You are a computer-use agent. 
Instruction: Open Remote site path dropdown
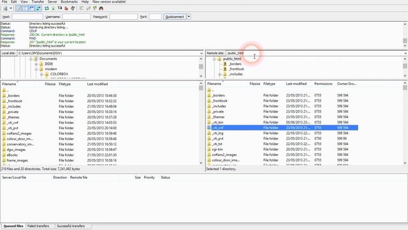click(405, 53)
